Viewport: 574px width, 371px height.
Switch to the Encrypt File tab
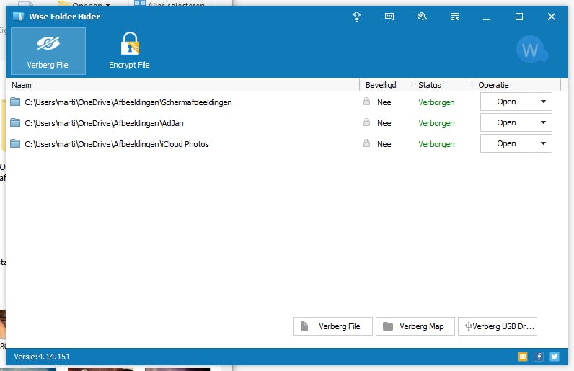(x=129, y=51)
